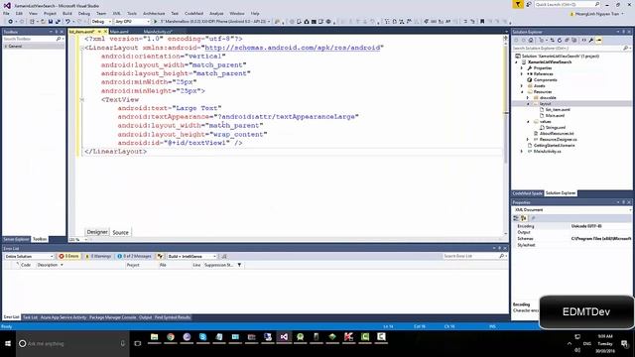The width and height of the screenshot is (635, 357).
Task: Select list_item.axml in Solution Explorer
Action: pyautogui.click(x=558, y=110)
